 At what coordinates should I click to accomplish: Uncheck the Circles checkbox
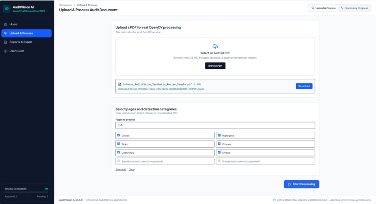click(118, 135)
